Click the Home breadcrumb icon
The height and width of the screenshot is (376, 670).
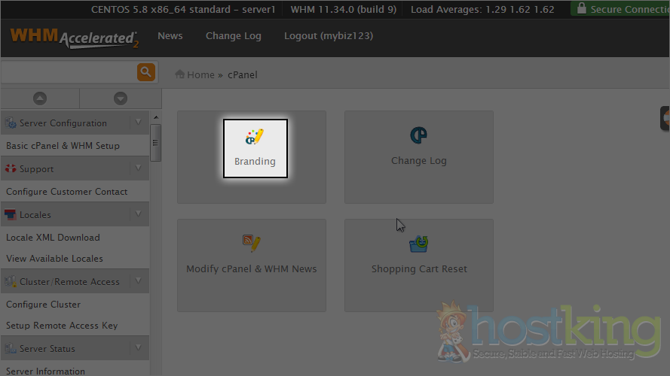pyautogui.click(x=180, y=74)
